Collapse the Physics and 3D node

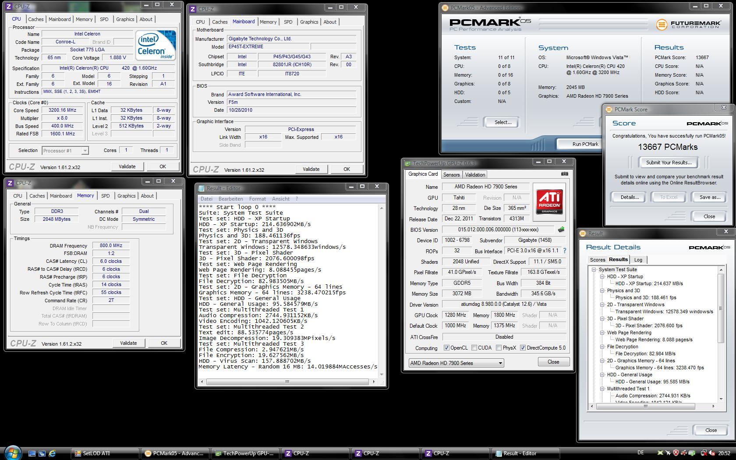pos(602,291)
